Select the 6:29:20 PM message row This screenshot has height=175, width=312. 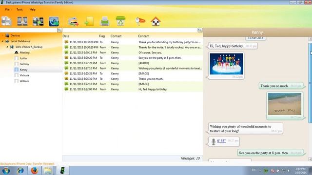133,58
